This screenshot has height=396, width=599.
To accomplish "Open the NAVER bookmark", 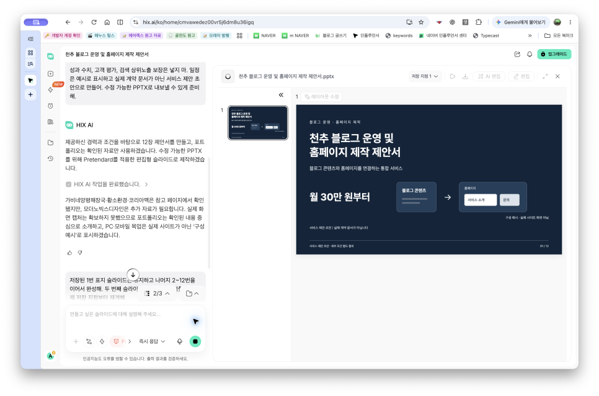I will 264,35.
